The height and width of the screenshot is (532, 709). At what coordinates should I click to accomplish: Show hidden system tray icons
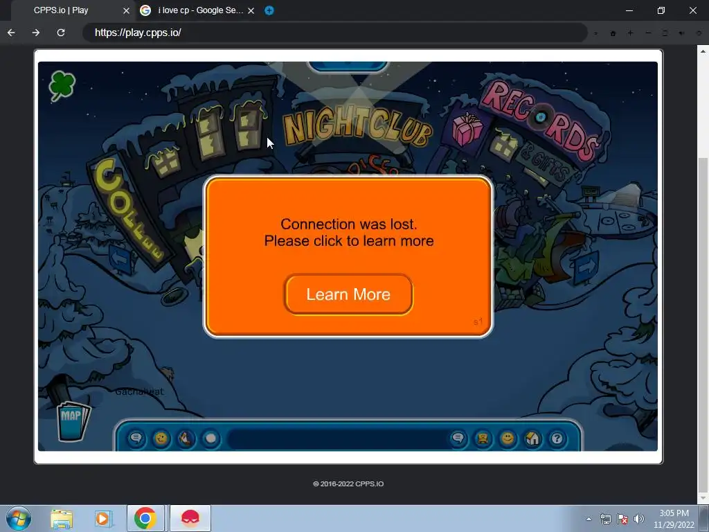(x=589, y=519)
